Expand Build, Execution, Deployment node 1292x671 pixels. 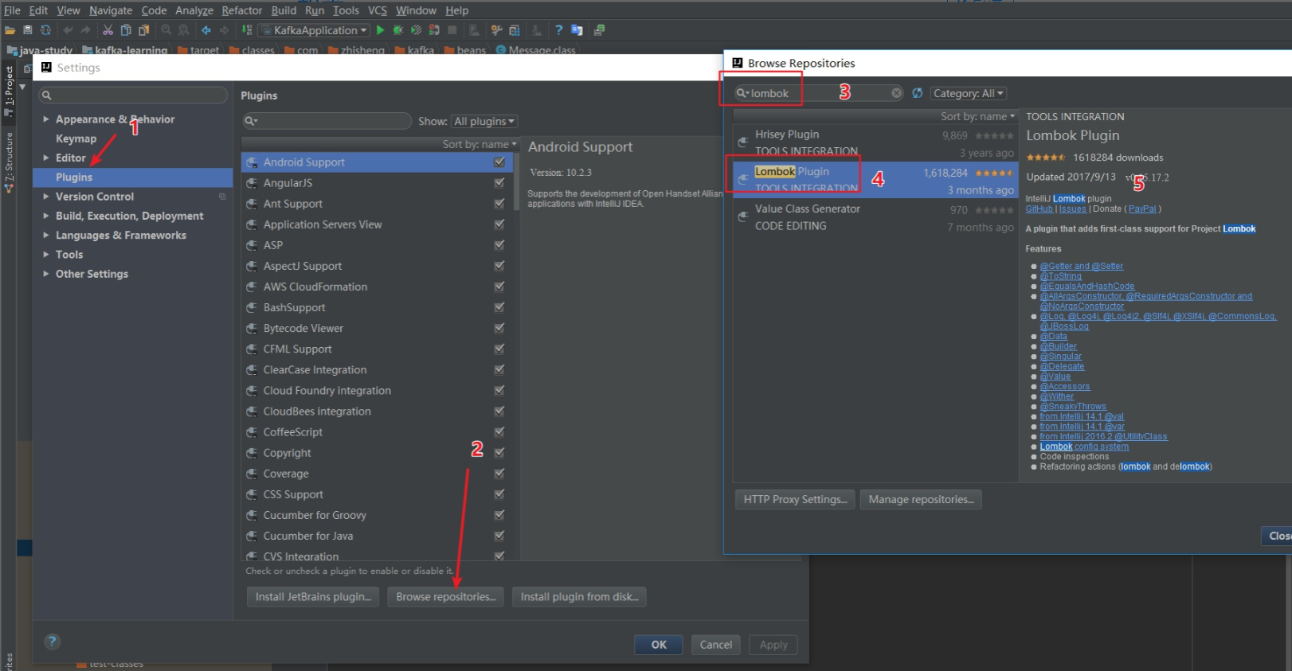[46, 216]
